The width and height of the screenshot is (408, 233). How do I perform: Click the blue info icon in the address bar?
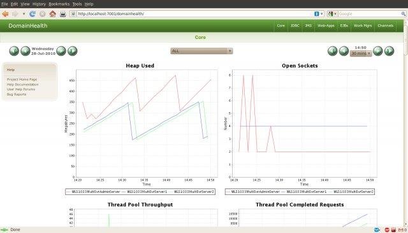click(316, 14)
